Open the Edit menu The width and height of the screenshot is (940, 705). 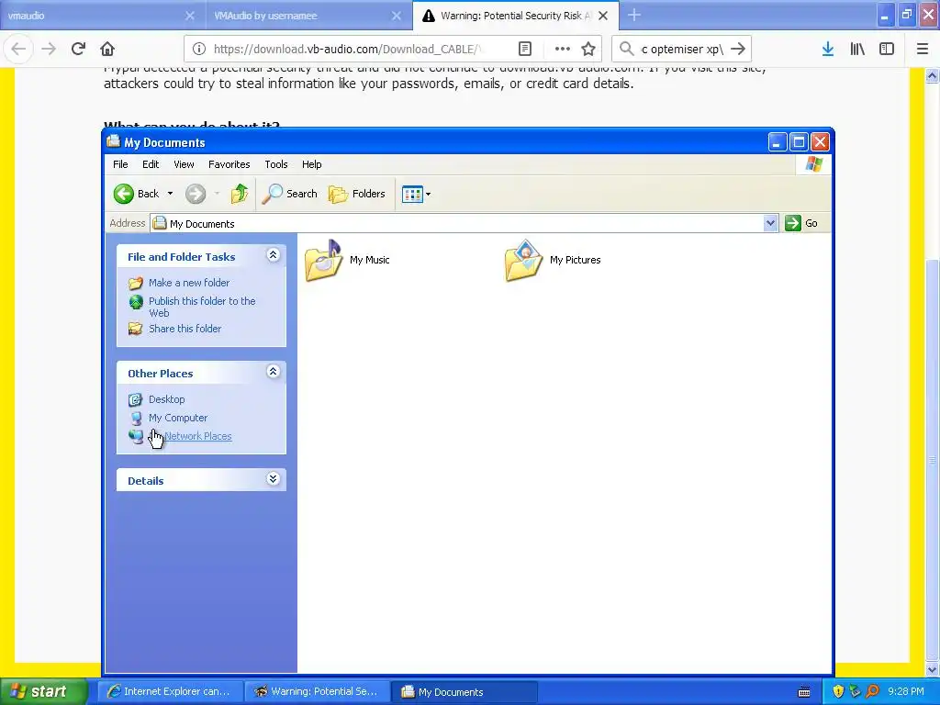(151, 164)
